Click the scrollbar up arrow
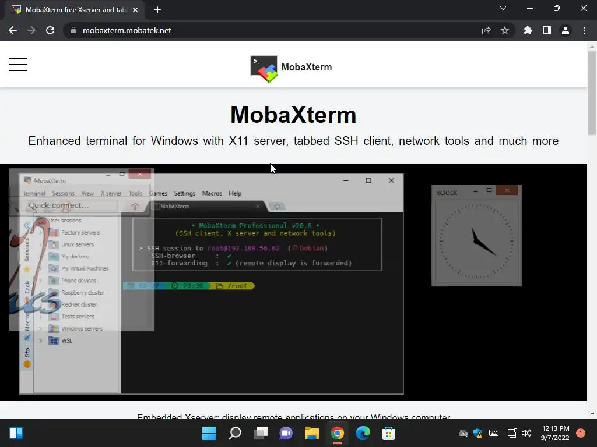 592,47
